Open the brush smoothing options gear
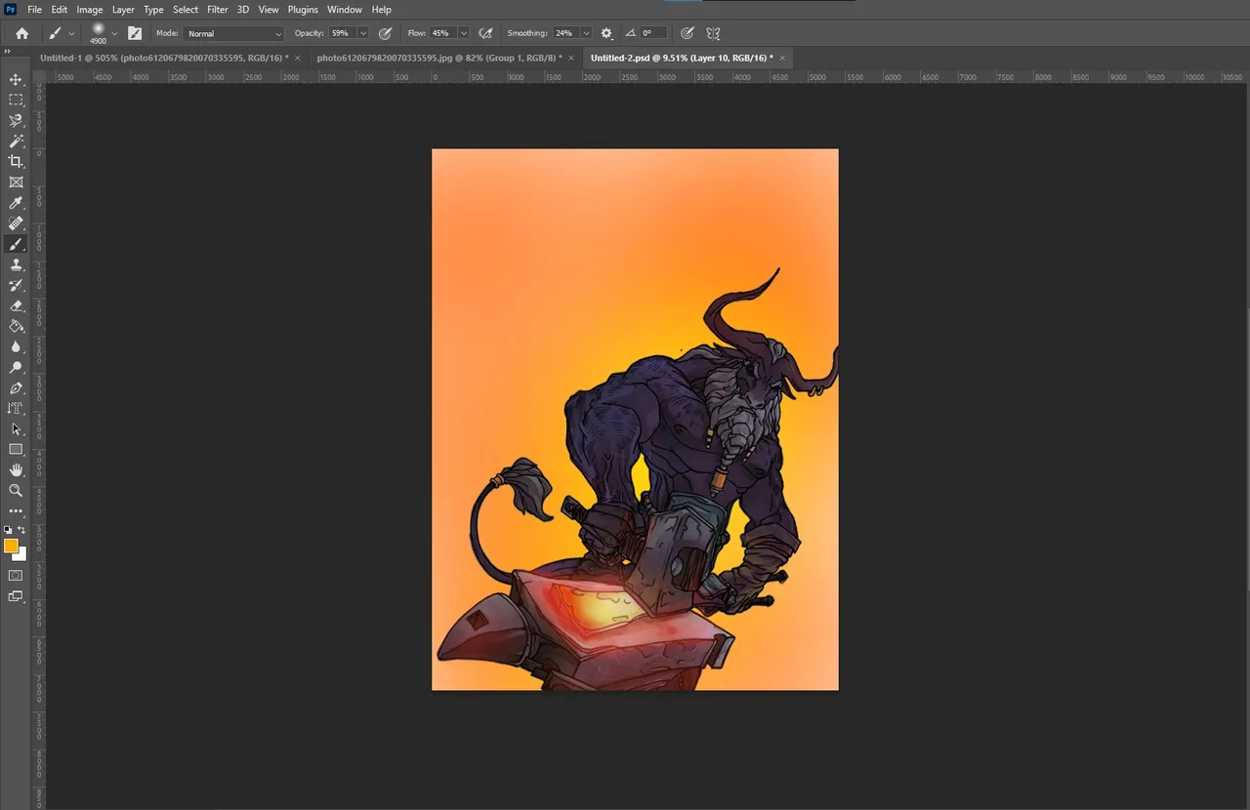Image resolution: width=1250 pixels, height=810 pixels. (x=606, y=33)
